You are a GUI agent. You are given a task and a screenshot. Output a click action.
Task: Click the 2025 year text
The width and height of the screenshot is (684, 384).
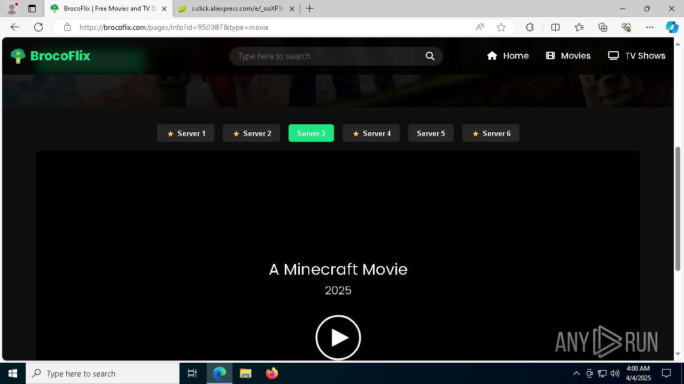tap(338, 291)
